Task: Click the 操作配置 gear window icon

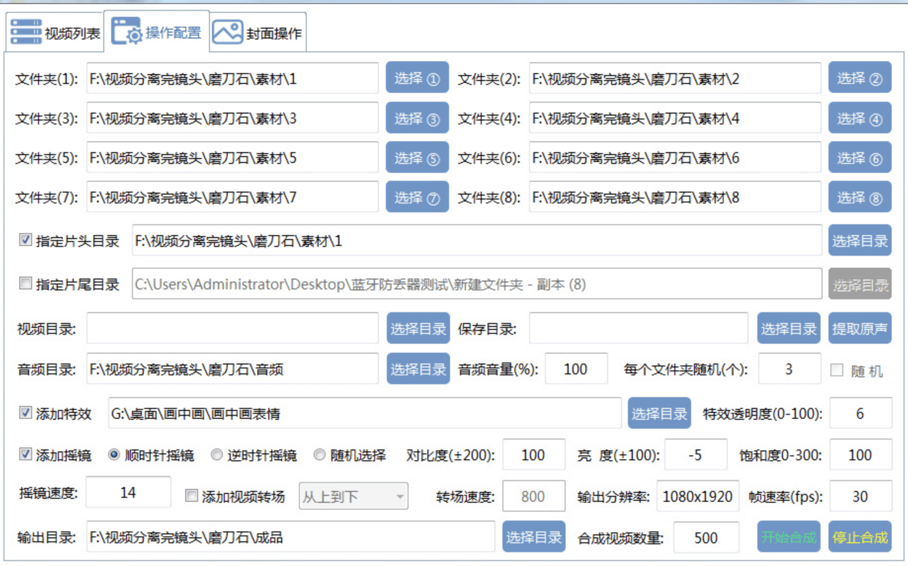Action: click(127, 31)
